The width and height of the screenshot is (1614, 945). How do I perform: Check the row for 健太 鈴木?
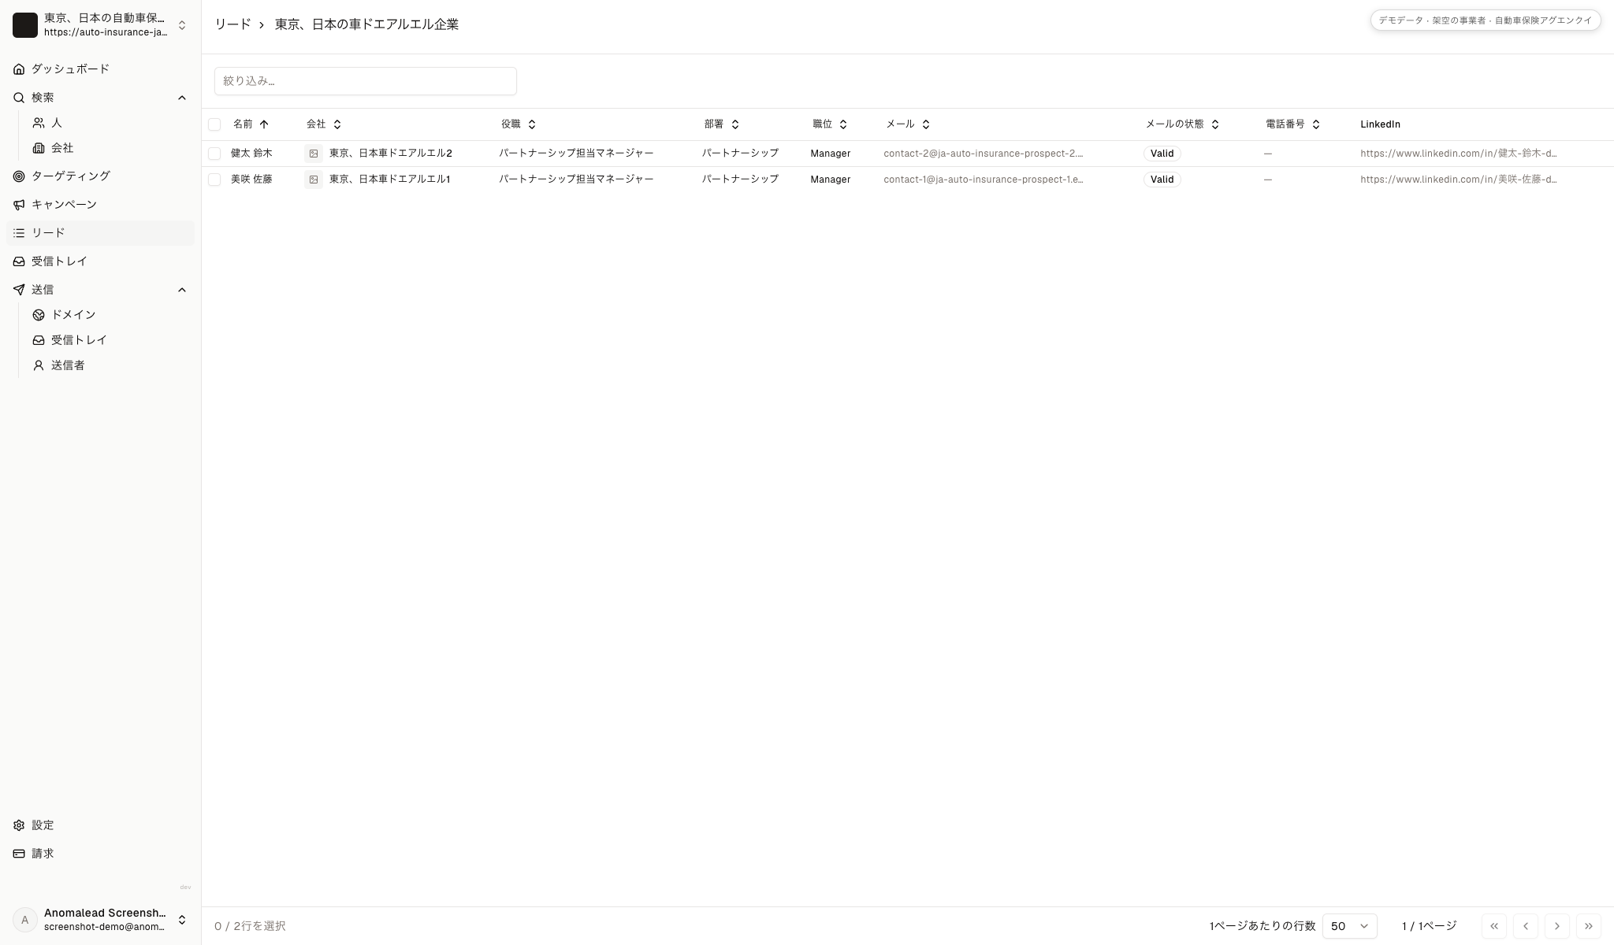[214, 154]
